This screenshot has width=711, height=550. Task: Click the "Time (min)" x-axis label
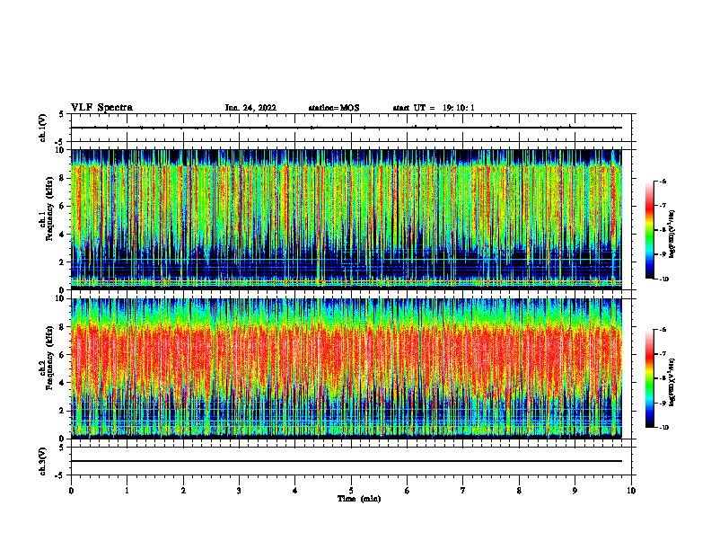(x=359, y=499)
